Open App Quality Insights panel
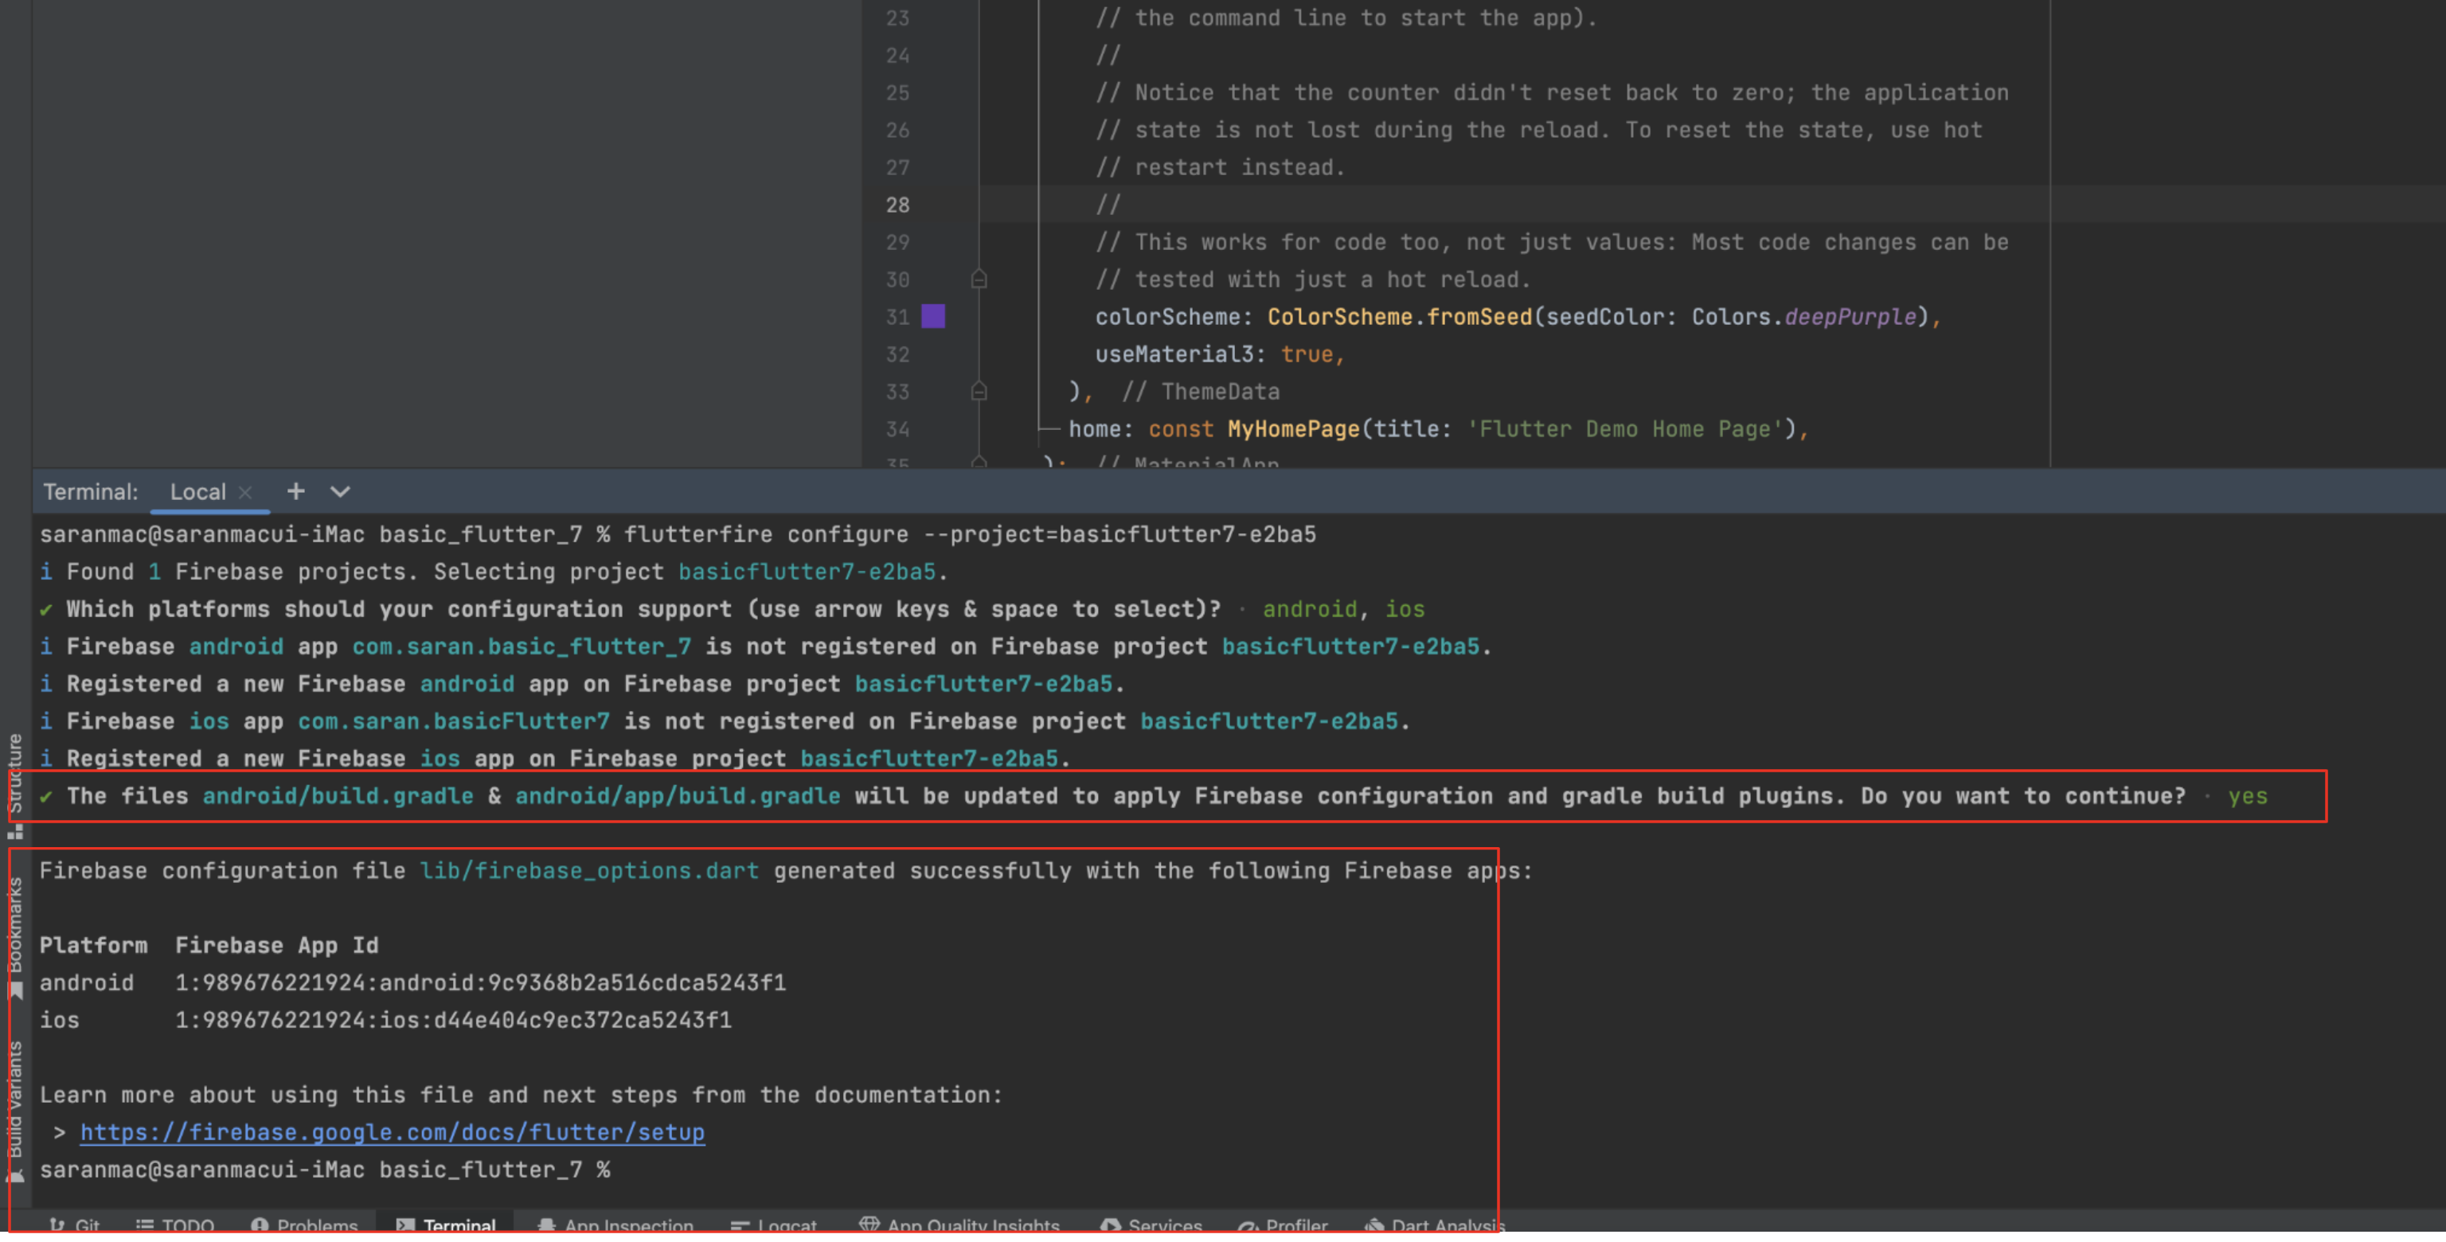The width and height of the screenshot is (2446, 1242). coord(961,1226)
